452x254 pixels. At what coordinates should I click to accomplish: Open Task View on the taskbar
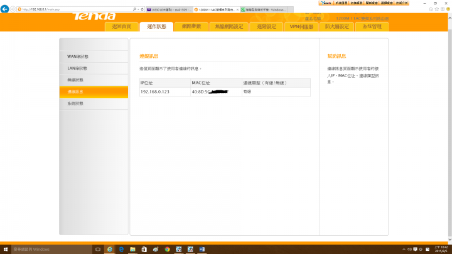click(98, 250)
